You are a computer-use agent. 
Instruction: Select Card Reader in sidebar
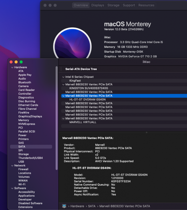pos(27,90)
